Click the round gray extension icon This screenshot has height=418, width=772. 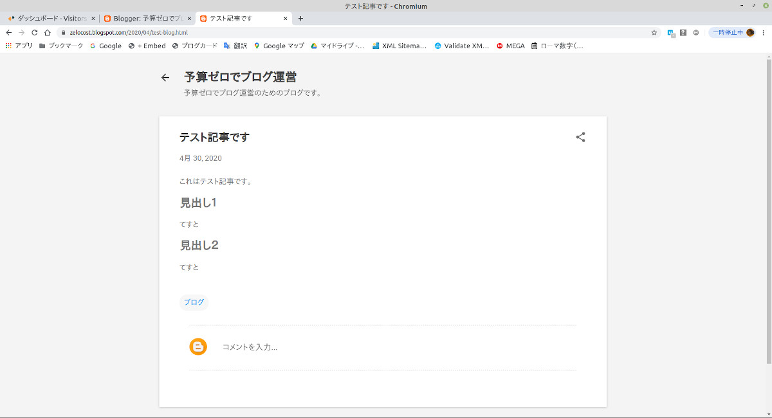point(696,32)
